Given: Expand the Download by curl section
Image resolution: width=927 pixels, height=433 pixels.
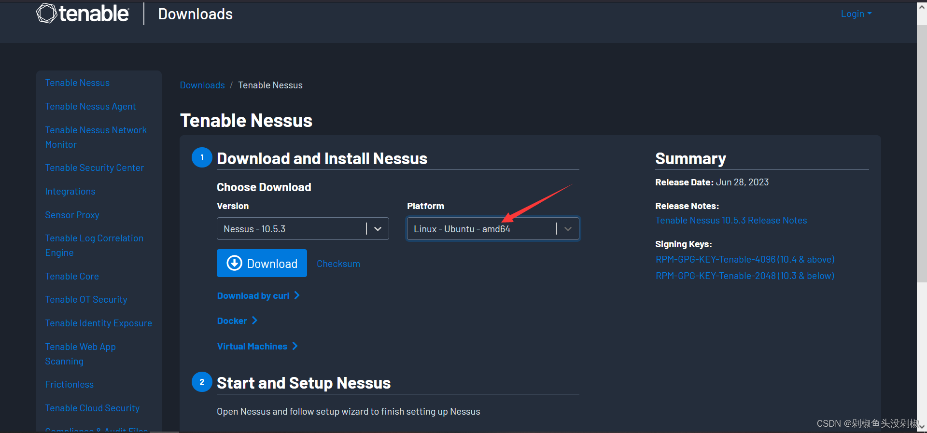Looking at the screenshot, I should [x=258, y=295].
